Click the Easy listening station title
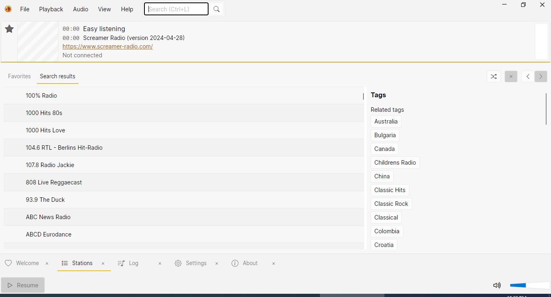 coord(104,29)
